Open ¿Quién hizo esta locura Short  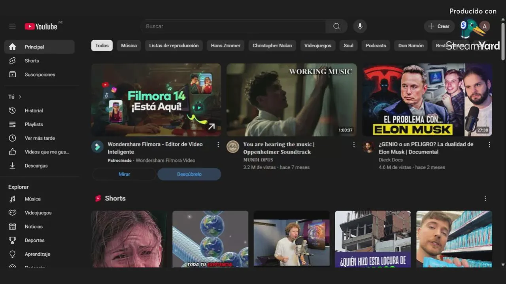[373, 239]
